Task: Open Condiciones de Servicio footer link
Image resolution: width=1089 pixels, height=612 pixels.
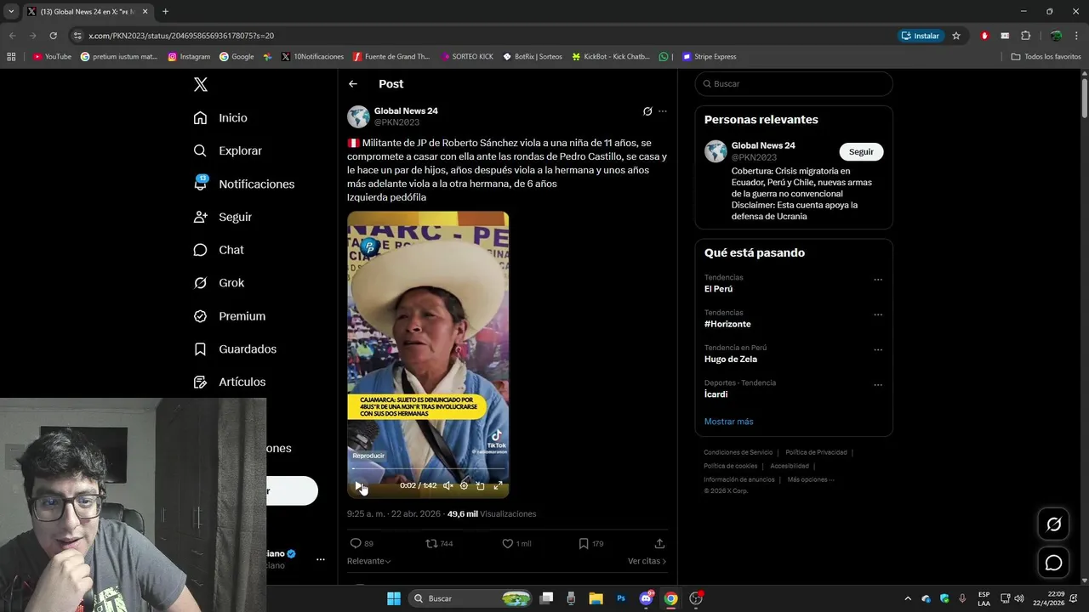Action: 738,452
